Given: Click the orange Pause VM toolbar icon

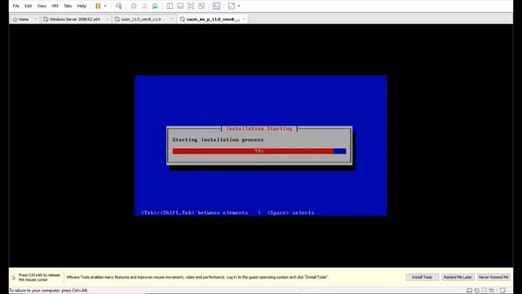Looking at the screenshot, I should (x=98, y=6).
